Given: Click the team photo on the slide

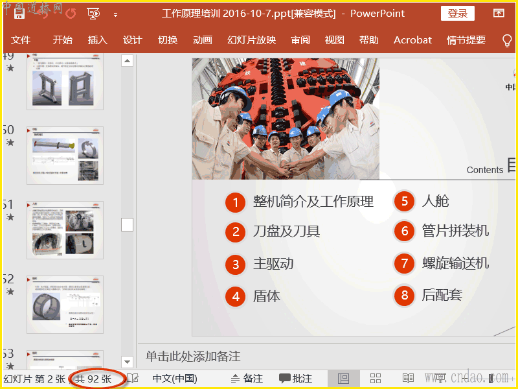Looking at the screenshot, I should coord(286,119).
